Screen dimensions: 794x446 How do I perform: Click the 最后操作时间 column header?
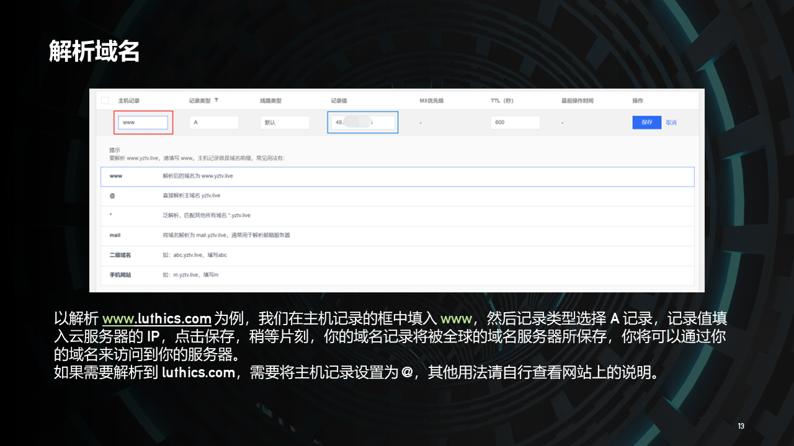point(578,100)
